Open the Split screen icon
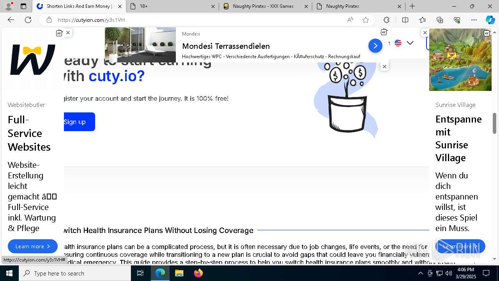The height and width of the screenshot is (281, 499). click(x=405, y=20)
